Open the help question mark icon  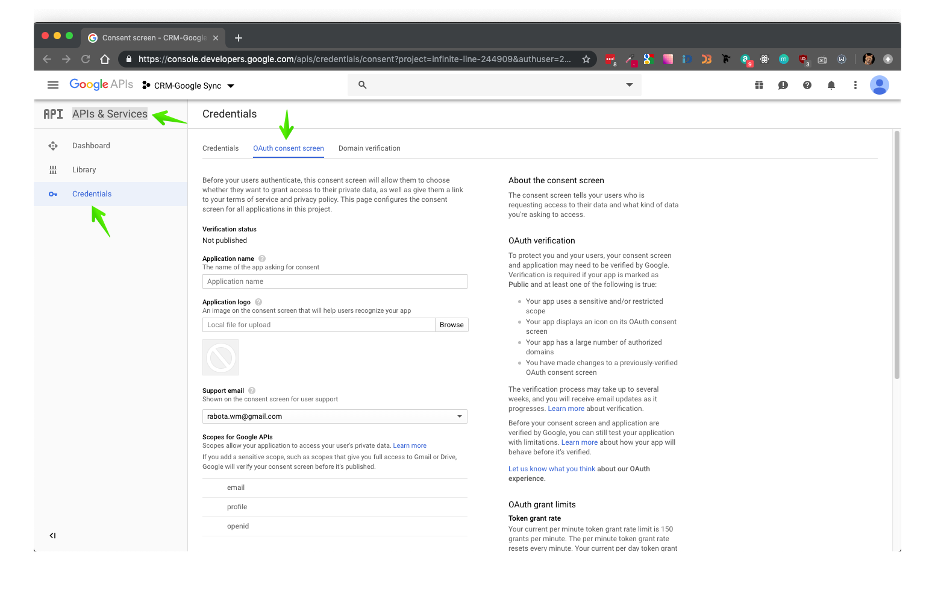click(807, 85)
